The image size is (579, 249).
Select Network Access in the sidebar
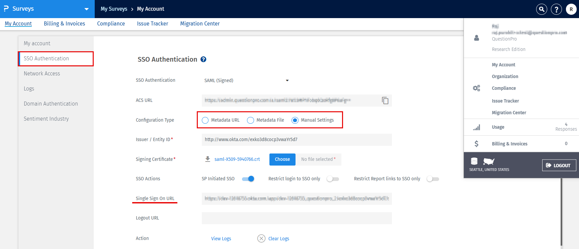click(42, 73)
